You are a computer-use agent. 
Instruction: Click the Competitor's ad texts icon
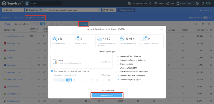pyautogui.click(x=144, y=39)
